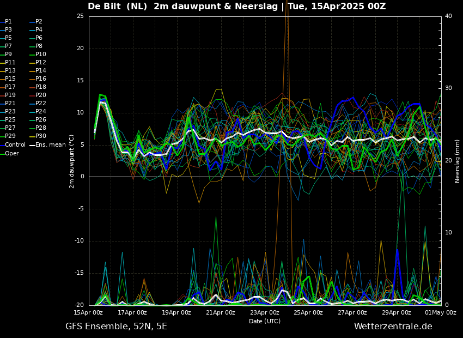Click the 'Date (UTC)' axis title
463x338 pixels.
[265, 321]
